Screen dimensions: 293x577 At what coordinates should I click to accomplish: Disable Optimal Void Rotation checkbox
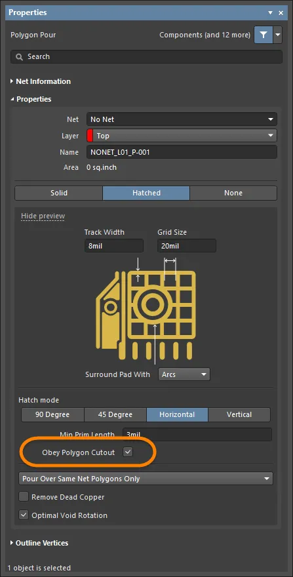coord(24,515)
